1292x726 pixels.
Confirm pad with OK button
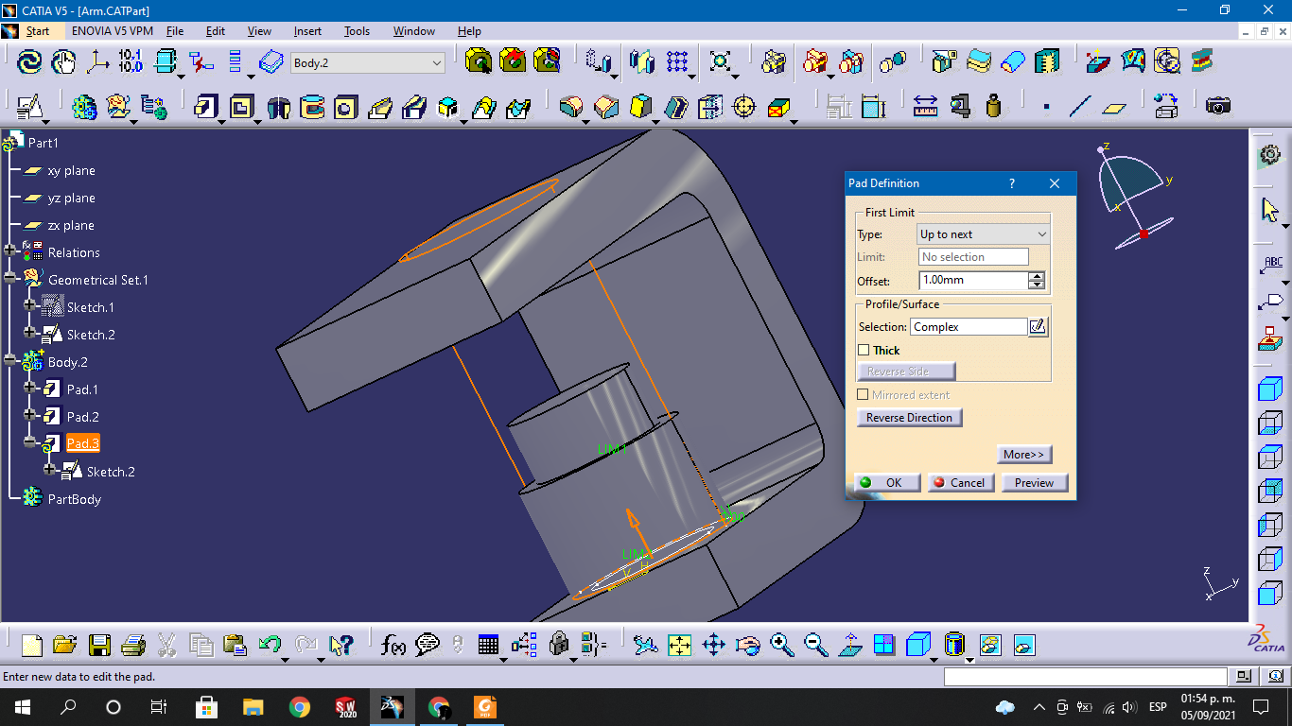point(885,482)
